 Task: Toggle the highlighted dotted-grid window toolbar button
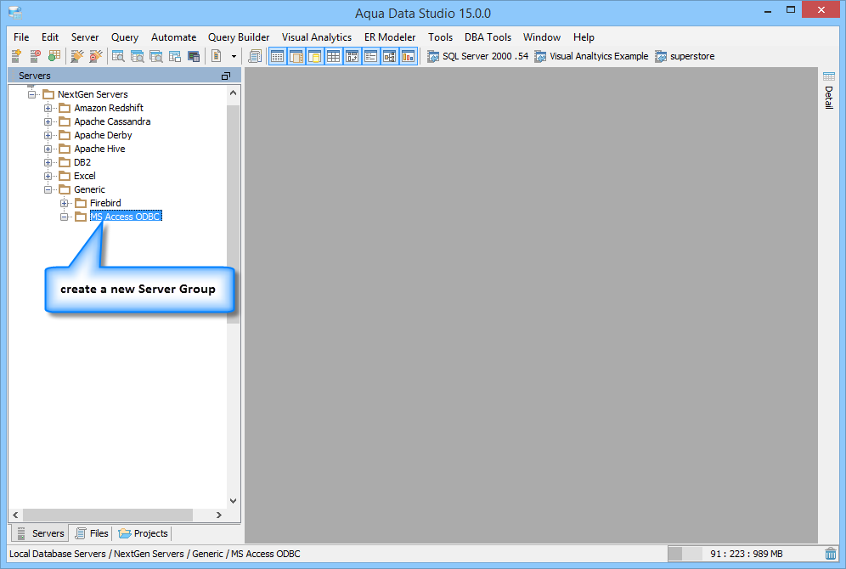[x=278, y=56]
